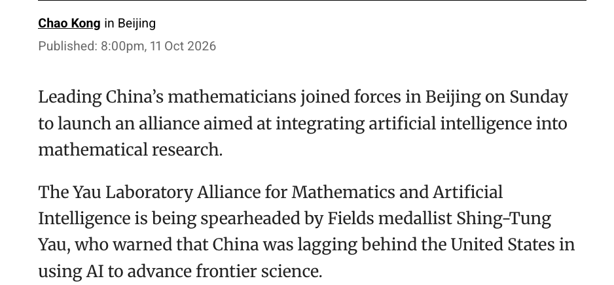Click the name 'Shing-Tung' in the article
The height and width of the screenshot is (285, 614).
click(x=503, y=218)
